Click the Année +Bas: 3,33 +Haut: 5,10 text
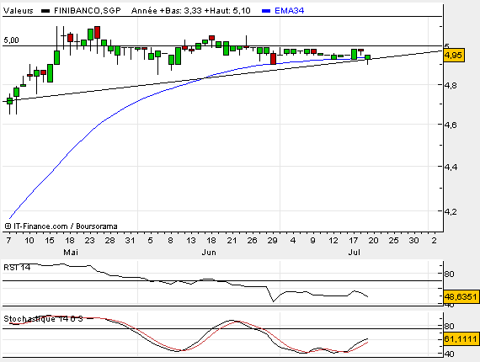 click(x=190, y=11)
